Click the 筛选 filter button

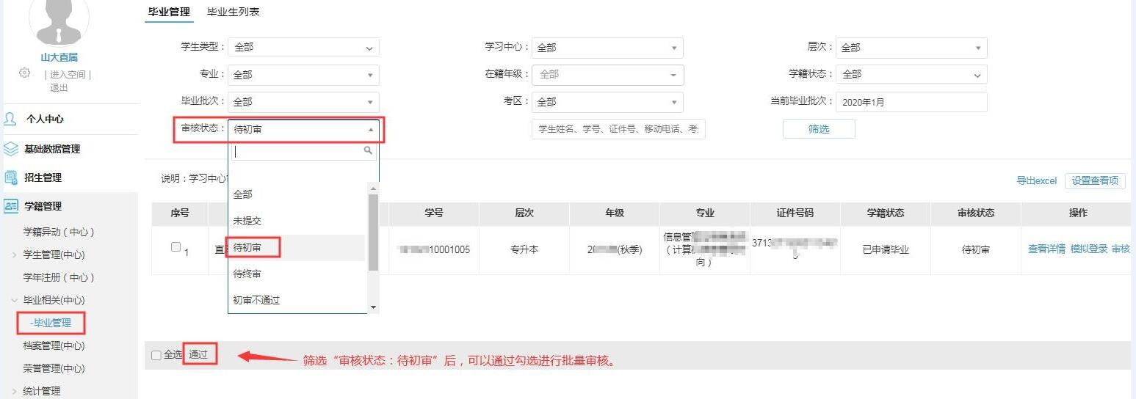pyautogui.click(x=818, y=129)
